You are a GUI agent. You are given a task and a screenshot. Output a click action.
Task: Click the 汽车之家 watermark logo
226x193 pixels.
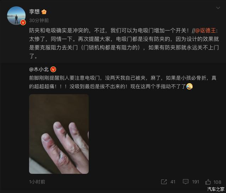[x=216, y=189]
